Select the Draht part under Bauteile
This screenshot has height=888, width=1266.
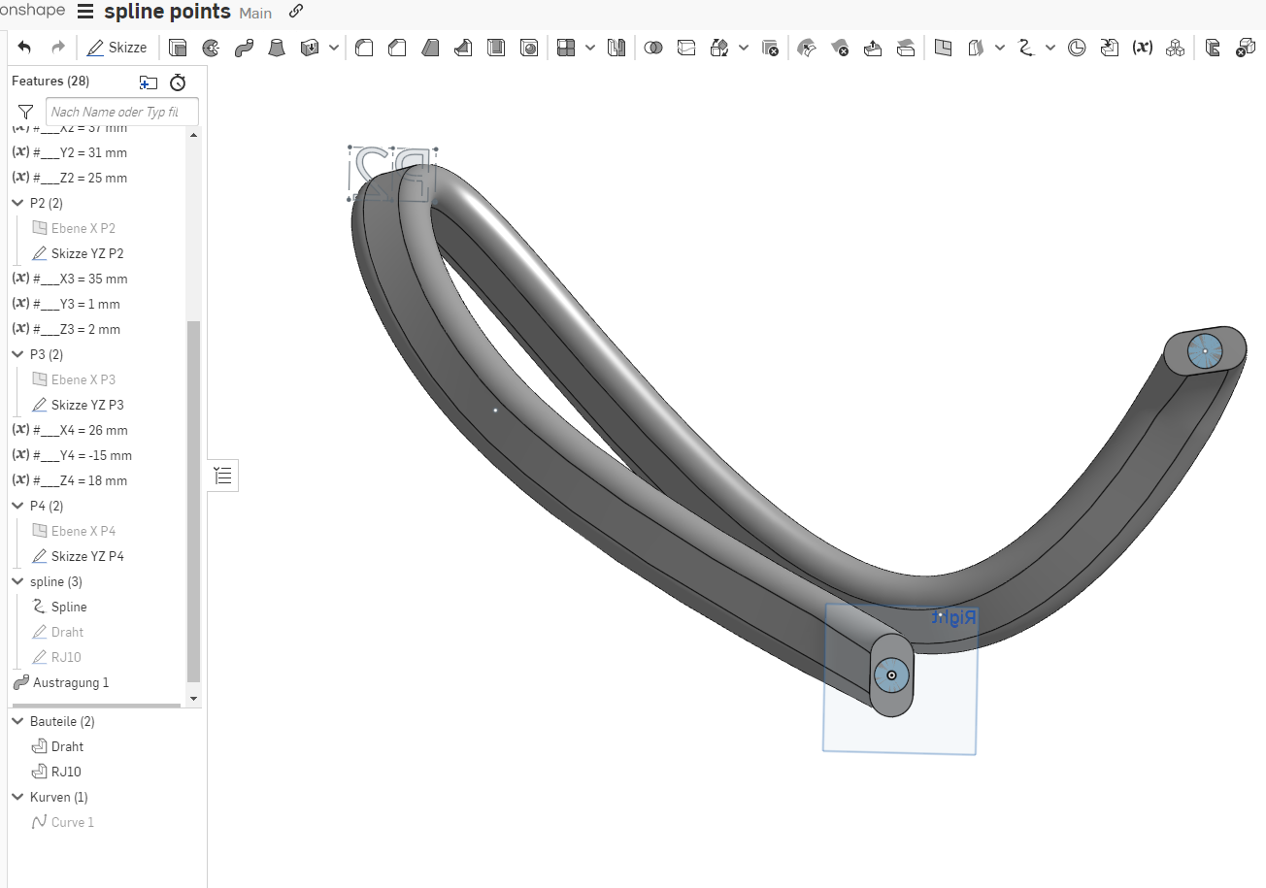67,746
